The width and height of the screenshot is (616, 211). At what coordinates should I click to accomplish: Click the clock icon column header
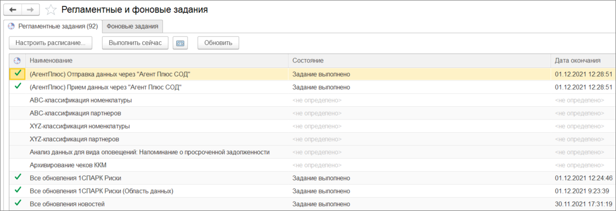pyautogui.click(x=17, y=60)
